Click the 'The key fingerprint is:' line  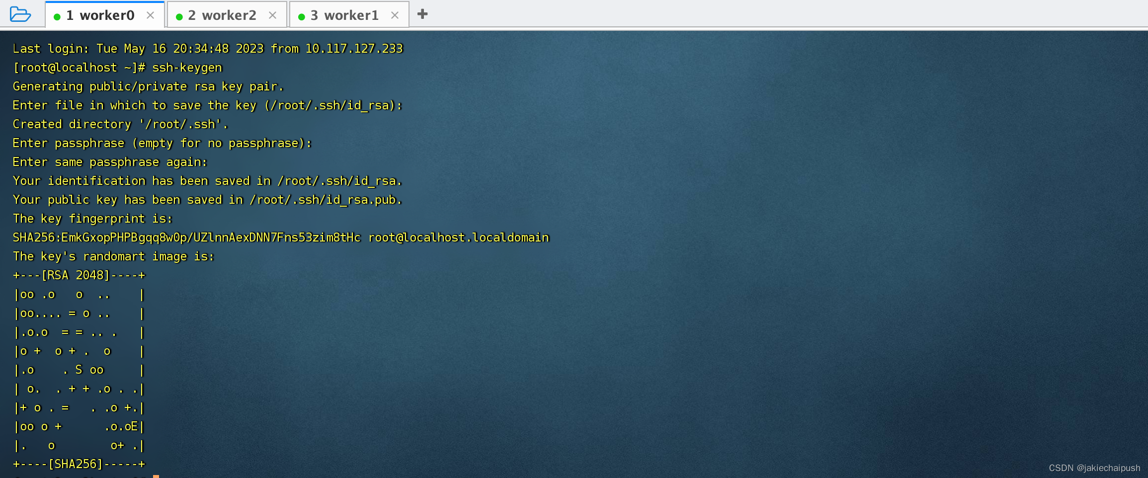pyautogui.click(x=92, y=219)
